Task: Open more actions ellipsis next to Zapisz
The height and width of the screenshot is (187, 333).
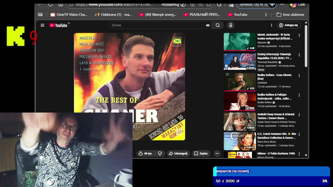Action: [217, 153]
